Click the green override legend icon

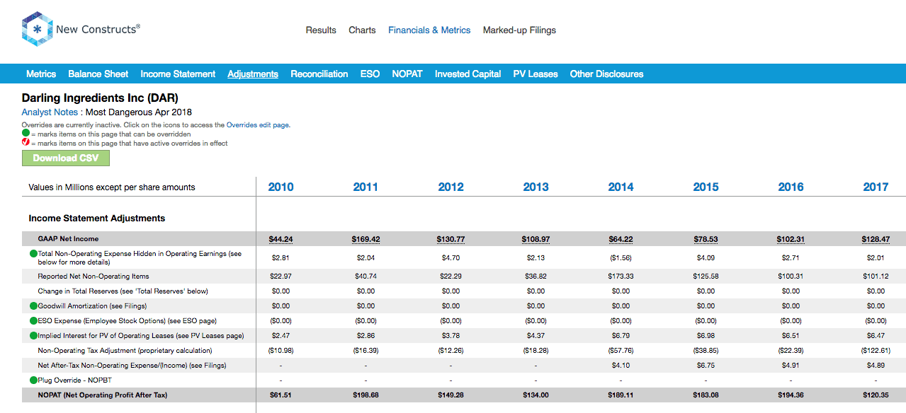point(26,133)
